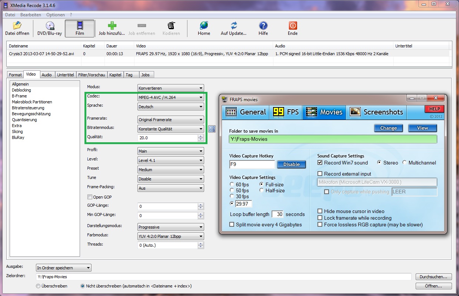This screenshot has width=459, height=296.
Task: Open the Level dropdown
Action: click(170, 160)
